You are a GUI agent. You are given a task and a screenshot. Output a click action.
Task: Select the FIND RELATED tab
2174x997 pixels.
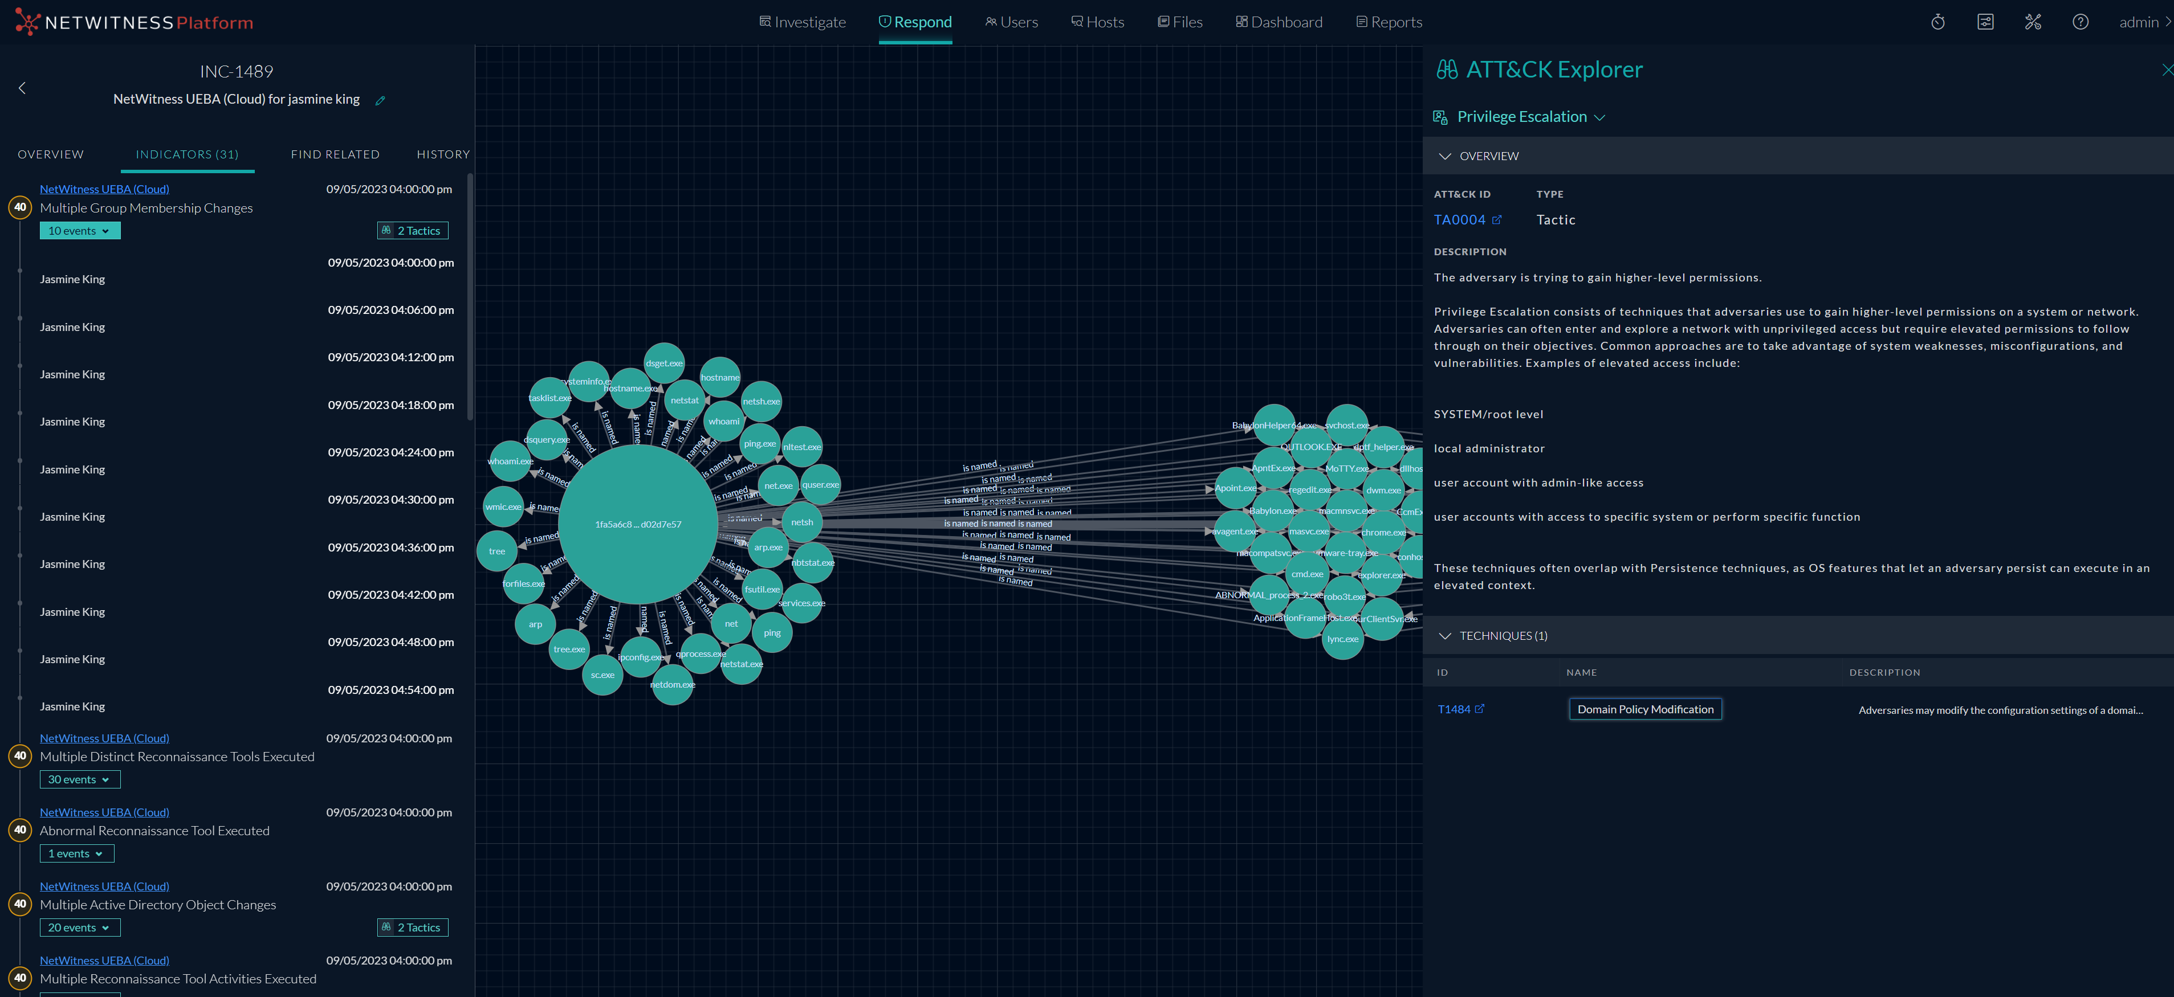[336, 154]
